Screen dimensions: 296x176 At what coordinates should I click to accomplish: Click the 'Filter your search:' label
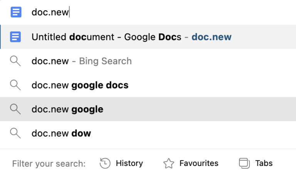click(x=49, y=164)
